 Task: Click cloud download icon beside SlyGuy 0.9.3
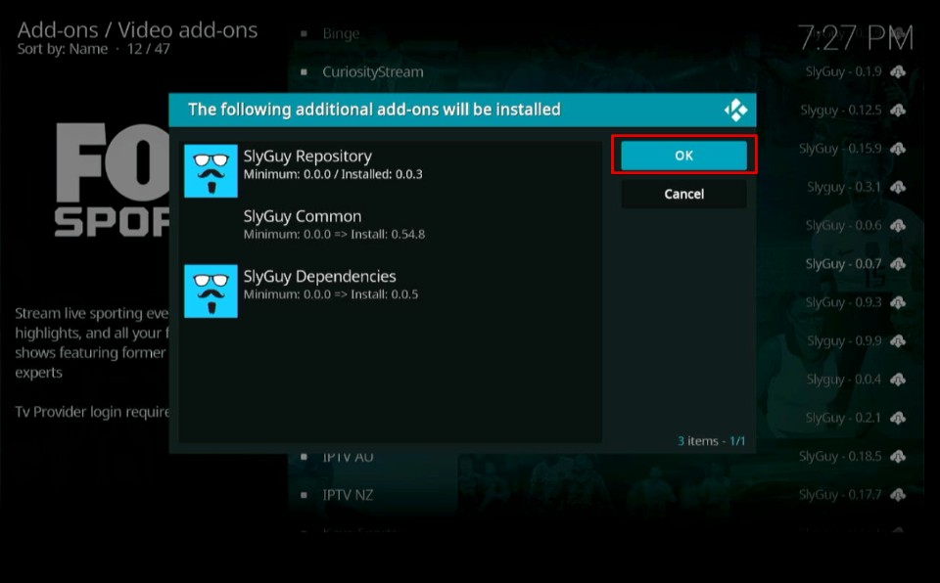point(898,302)
